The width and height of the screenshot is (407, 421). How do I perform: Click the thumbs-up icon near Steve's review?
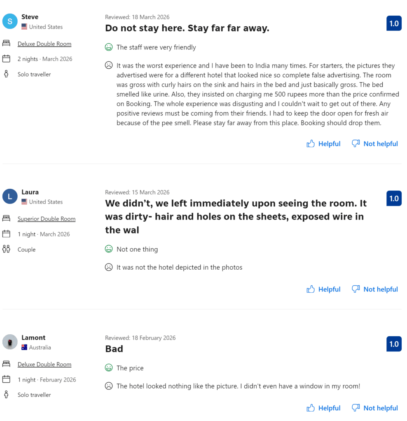coord(311,143)
